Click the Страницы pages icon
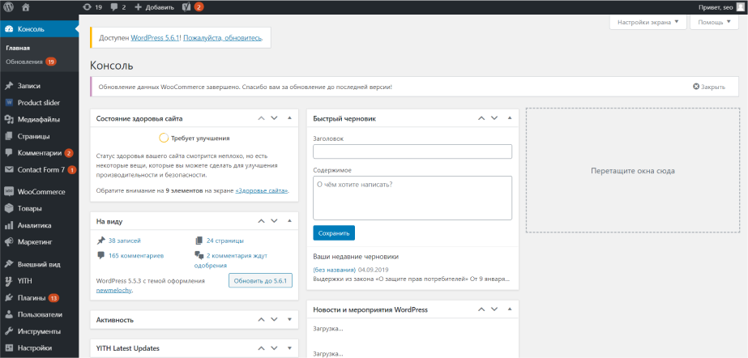Viewport: 748px width, 358px height. (x=9, y=136)
